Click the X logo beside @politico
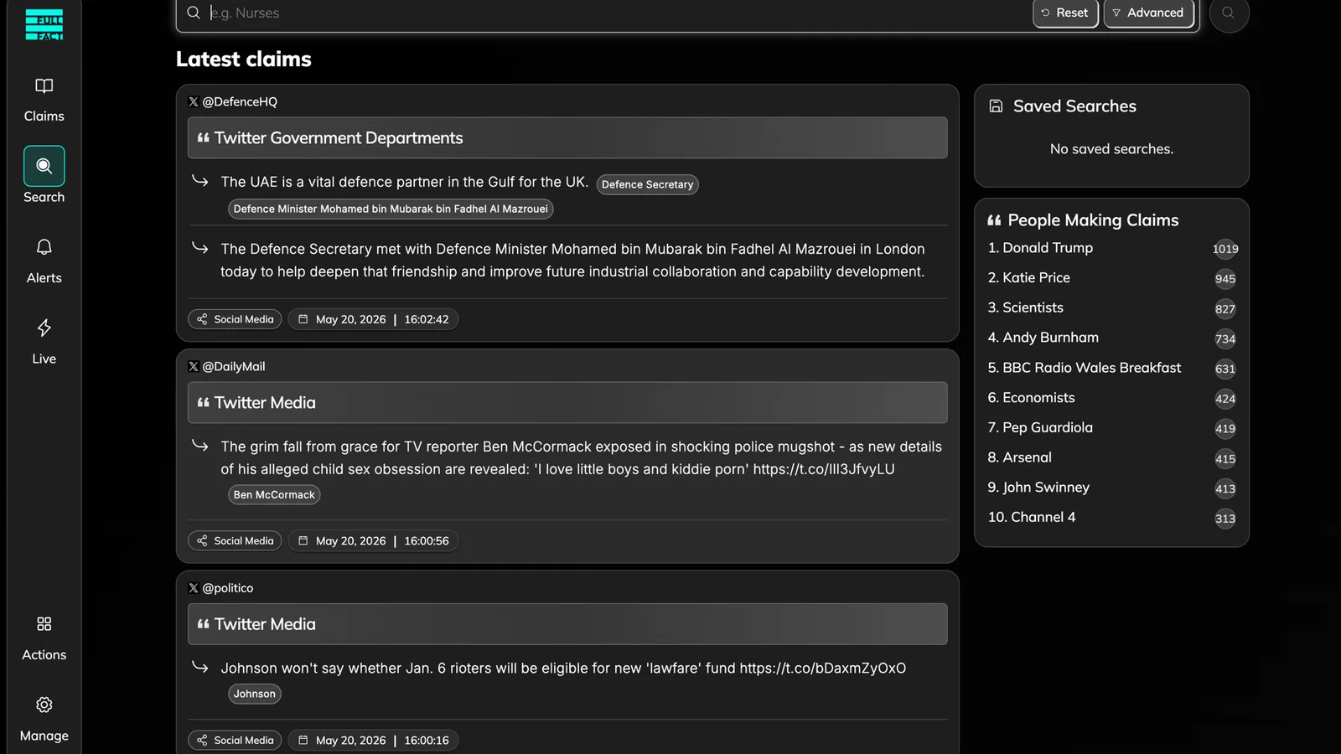 194,588
